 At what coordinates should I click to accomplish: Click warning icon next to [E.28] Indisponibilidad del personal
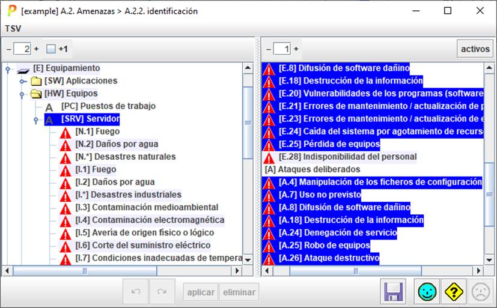point(269,157)
